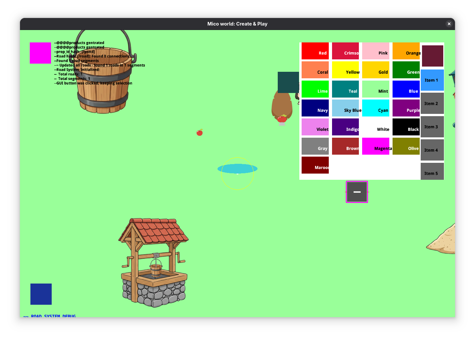Click the dark blue square in the bottom-left
The image size is (475, 339).
pyautogui.click(x=41, y=294)
